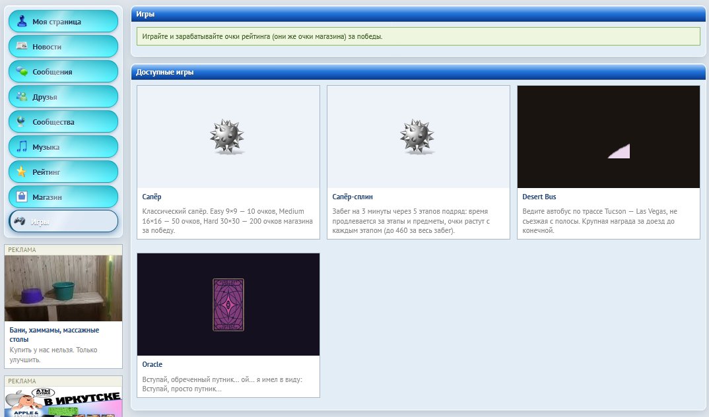
Task: Click the speech bubbles icon beside Сообщения
Action: 22,71
